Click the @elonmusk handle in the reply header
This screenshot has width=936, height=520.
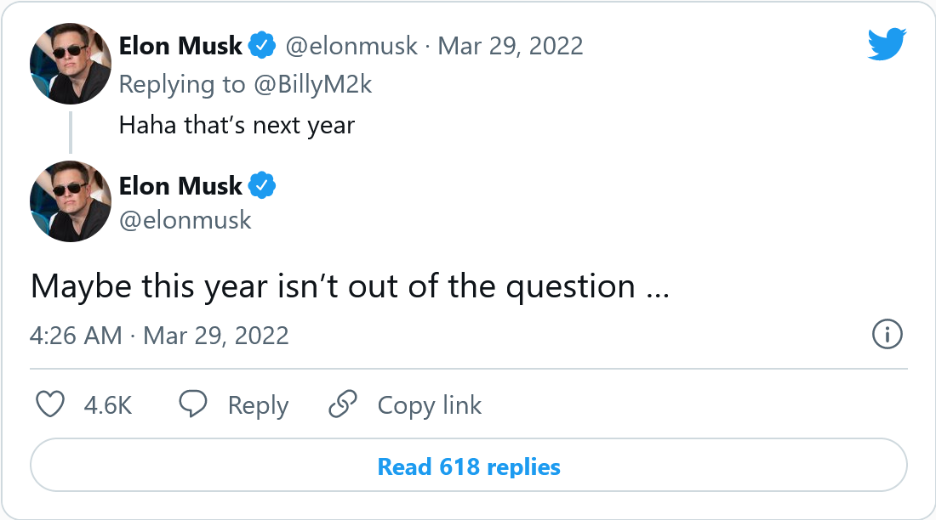[x=351, y=46]
